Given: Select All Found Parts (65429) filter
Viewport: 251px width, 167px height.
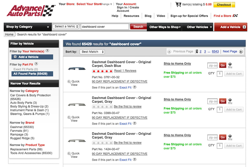Looking at the screenshot, I should pos(32,73).
